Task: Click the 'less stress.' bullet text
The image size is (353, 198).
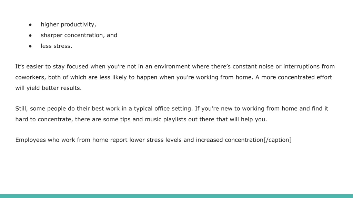Action: [x=57, y=46]
